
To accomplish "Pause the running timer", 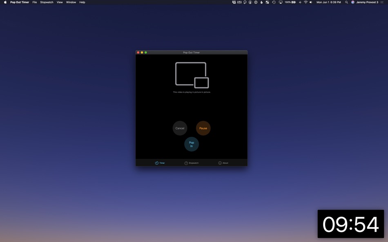I will click(203, 128).
